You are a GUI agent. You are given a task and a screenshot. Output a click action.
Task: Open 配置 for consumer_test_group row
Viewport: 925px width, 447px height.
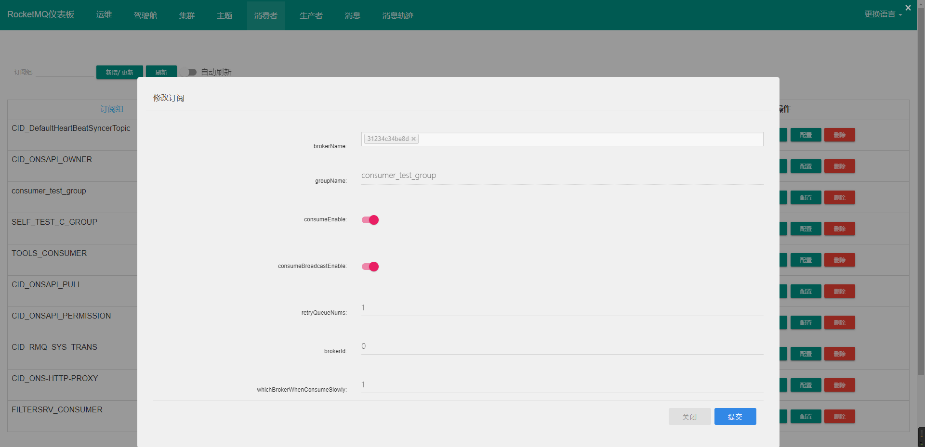(x=806, y=198)
